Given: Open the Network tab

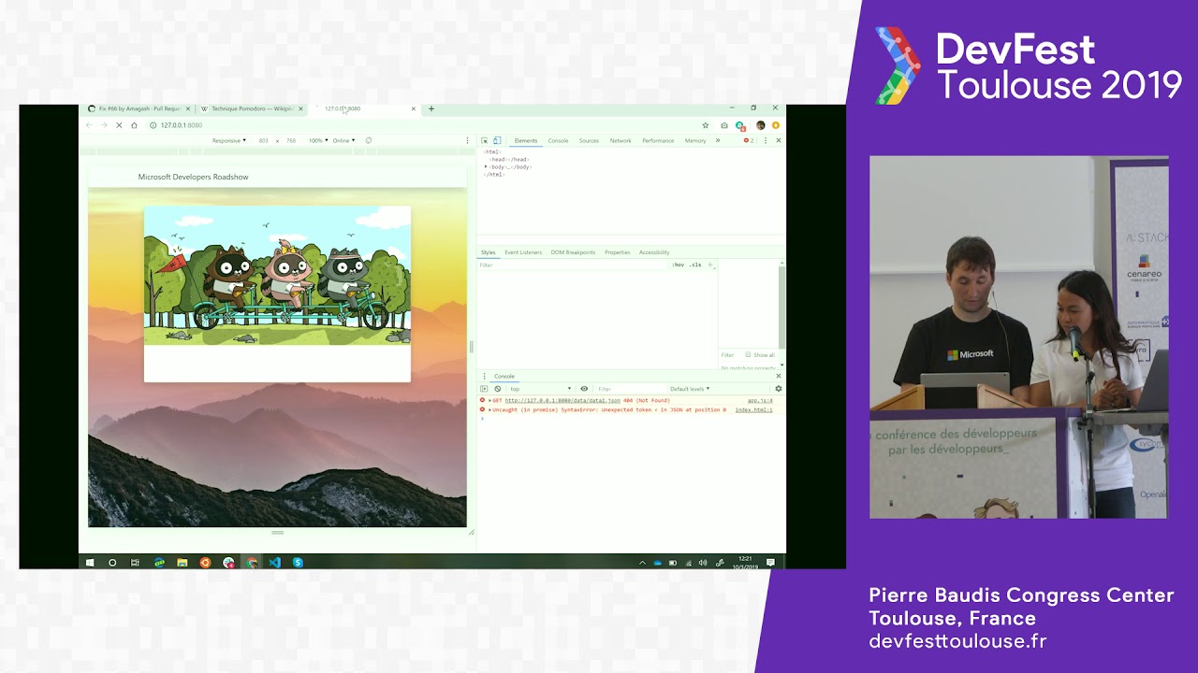Looking at the screenshot, I should click(621, 140).
